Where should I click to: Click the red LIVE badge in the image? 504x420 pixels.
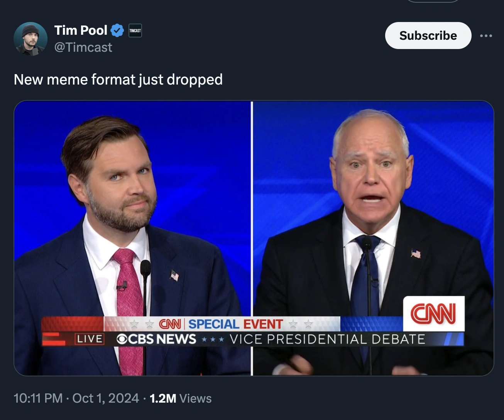[90, 339]
